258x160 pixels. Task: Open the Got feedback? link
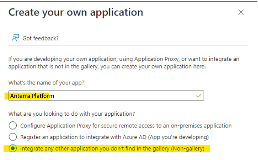click(41, 38)
